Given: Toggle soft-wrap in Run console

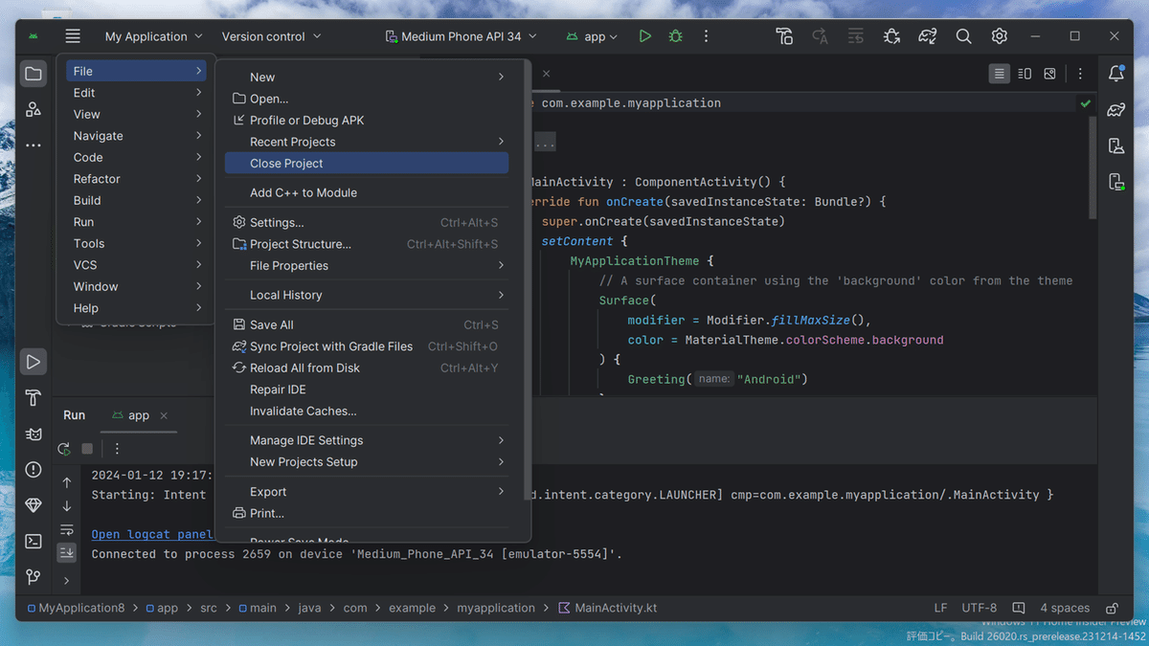Looking at the screenshot, I should click(x=67, y=530).
